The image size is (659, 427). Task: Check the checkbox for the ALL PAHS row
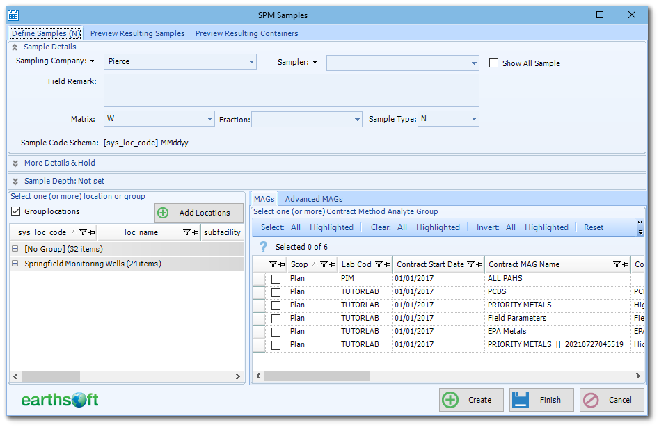pyautogui.click(x=275, y=278)
